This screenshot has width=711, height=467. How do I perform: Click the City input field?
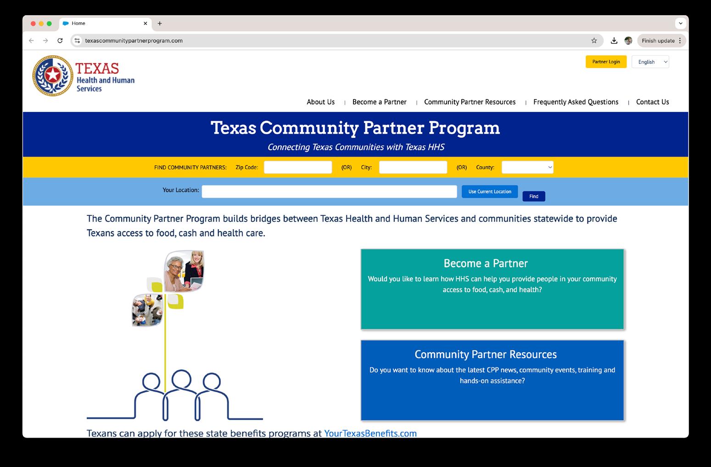pyautogui.click(x=413, y=167)
